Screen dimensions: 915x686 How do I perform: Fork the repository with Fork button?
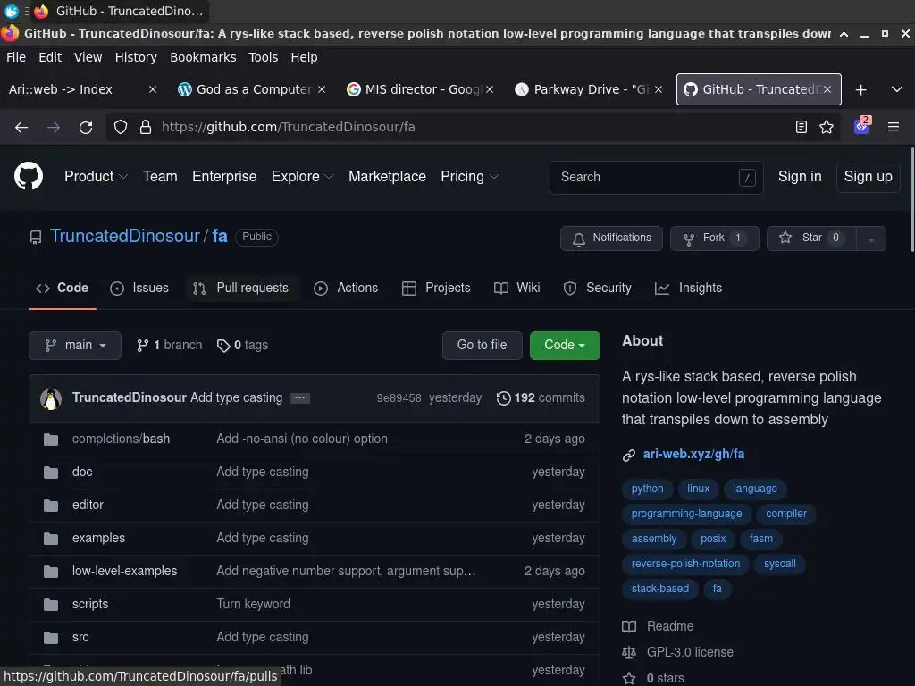(x=715, y=238)
